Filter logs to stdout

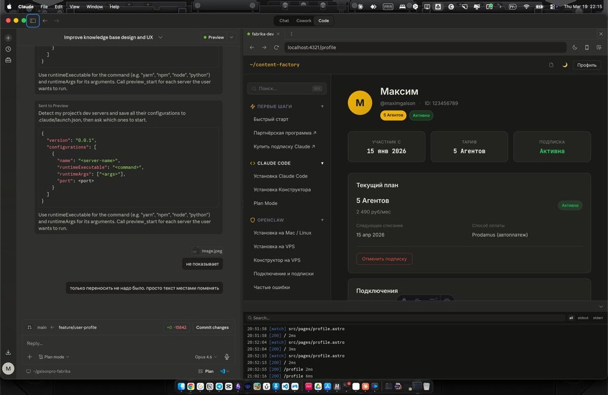583,318
